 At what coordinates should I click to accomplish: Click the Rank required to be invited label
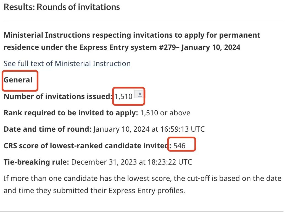[x=71, y=113]
